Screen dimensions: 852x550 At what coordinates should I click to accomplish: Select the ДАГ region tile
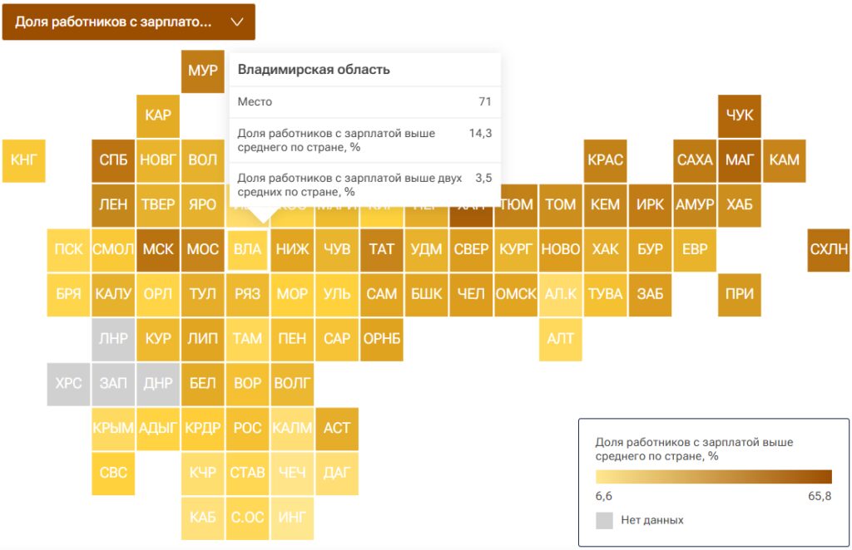pos(337,473)
